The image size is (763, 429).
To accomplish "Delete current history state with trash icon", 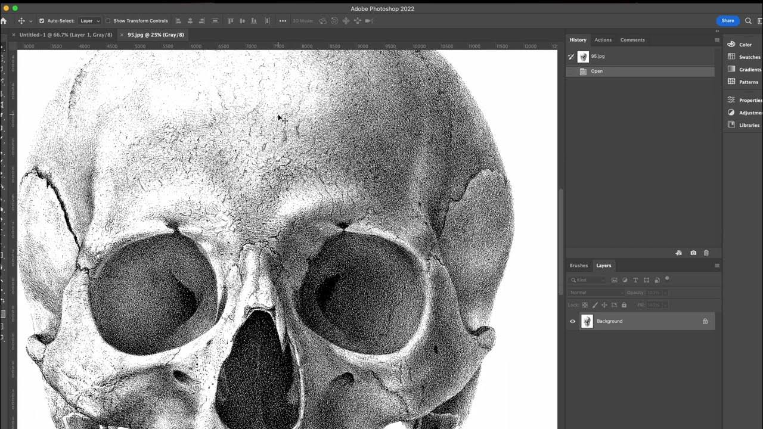I will [706, 253].
